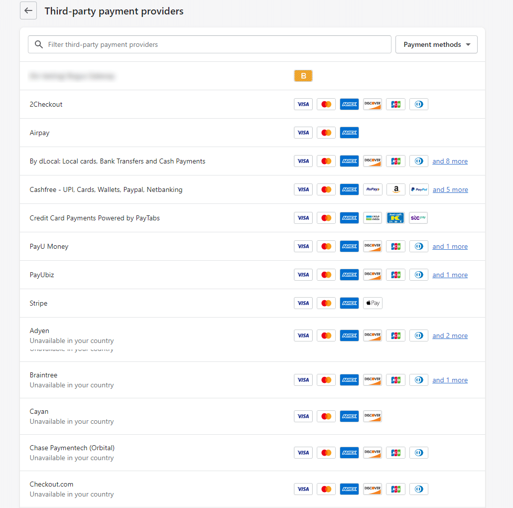The height and width of the screenshot is (508, 513).
Task: Click the Apple Pay icon in Stripe row
Action: click(x=373, y=303)
